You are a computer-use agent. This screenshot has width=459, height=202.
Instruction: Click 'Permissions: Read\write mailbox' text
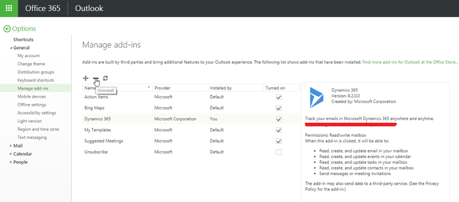335,135
